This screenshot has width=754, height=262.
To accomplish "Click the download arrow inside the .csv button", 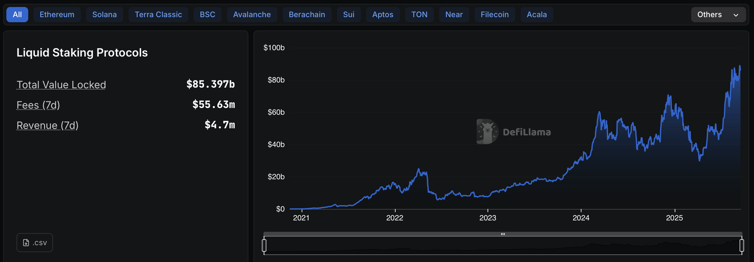I will point(26,242).
